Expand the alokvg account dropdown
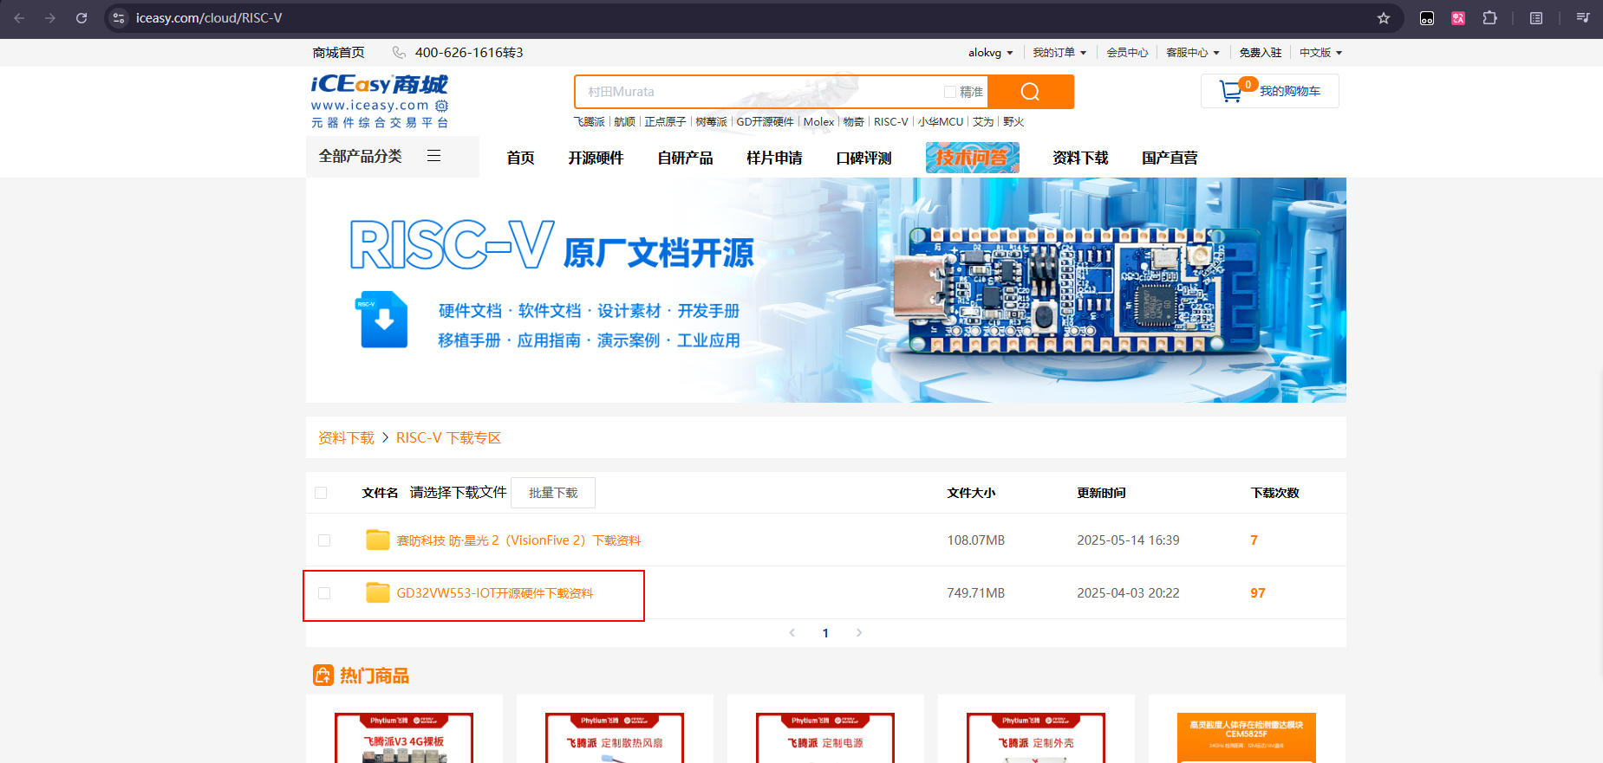The width and height of the screenshot is (1603, 763). 990,53
